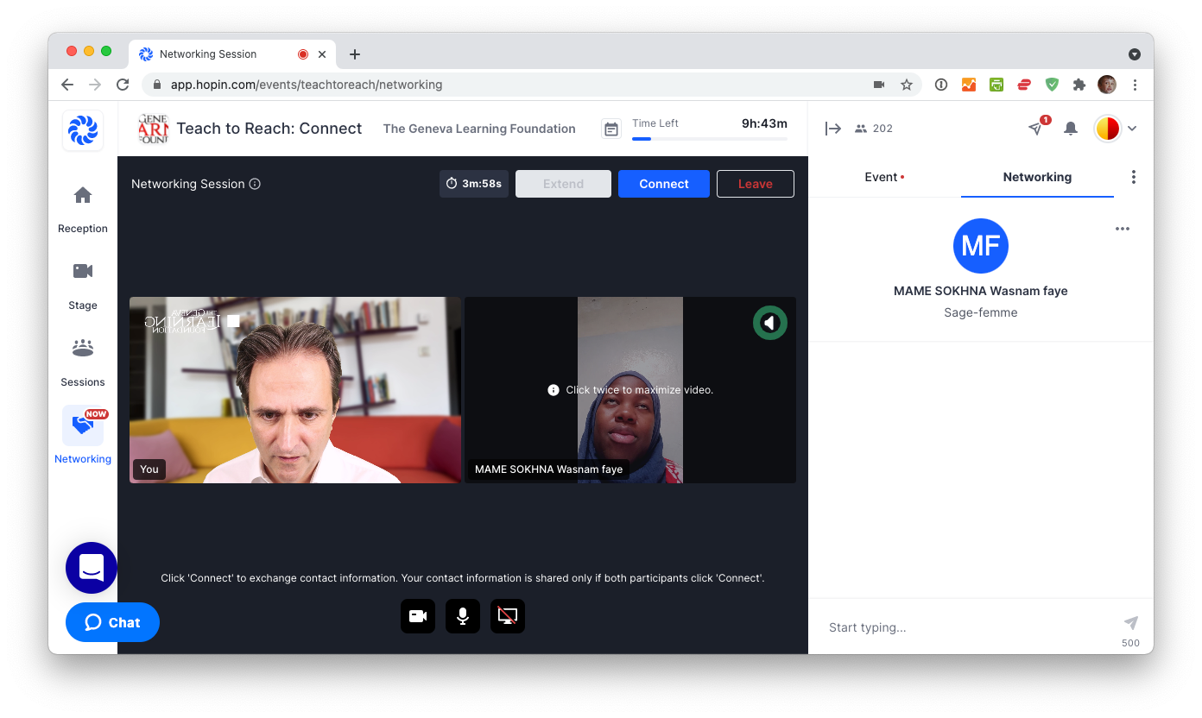1202x718 pixels.
Task: Open the three-dot menu beside Networking tab
Action: [1134, 177]
